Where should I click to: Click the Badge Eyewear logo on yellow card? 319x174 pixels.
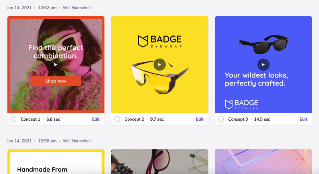[159, 41]
